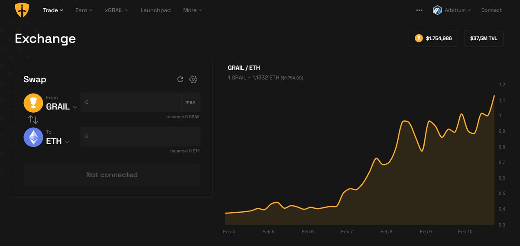Click the Not connected button
The width and height of the screenshot is (520, 246).
112,175
